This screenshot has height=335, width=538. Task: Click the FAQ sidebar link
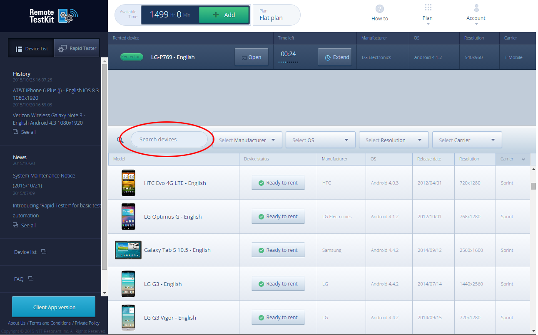(x=19, y=279)
